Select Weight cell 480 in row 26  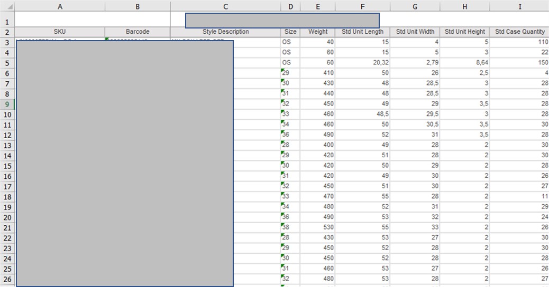tap(317, 279)
